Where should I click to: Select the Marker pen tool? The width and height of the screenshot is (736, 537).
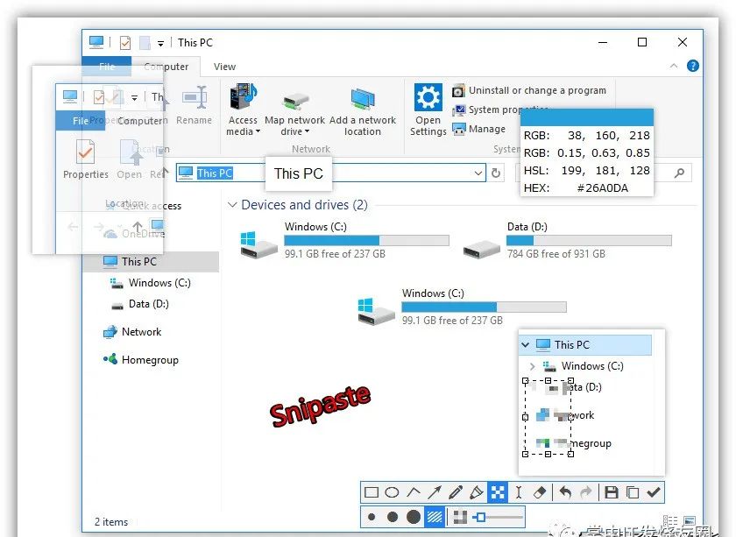click(x=476, y=492)
